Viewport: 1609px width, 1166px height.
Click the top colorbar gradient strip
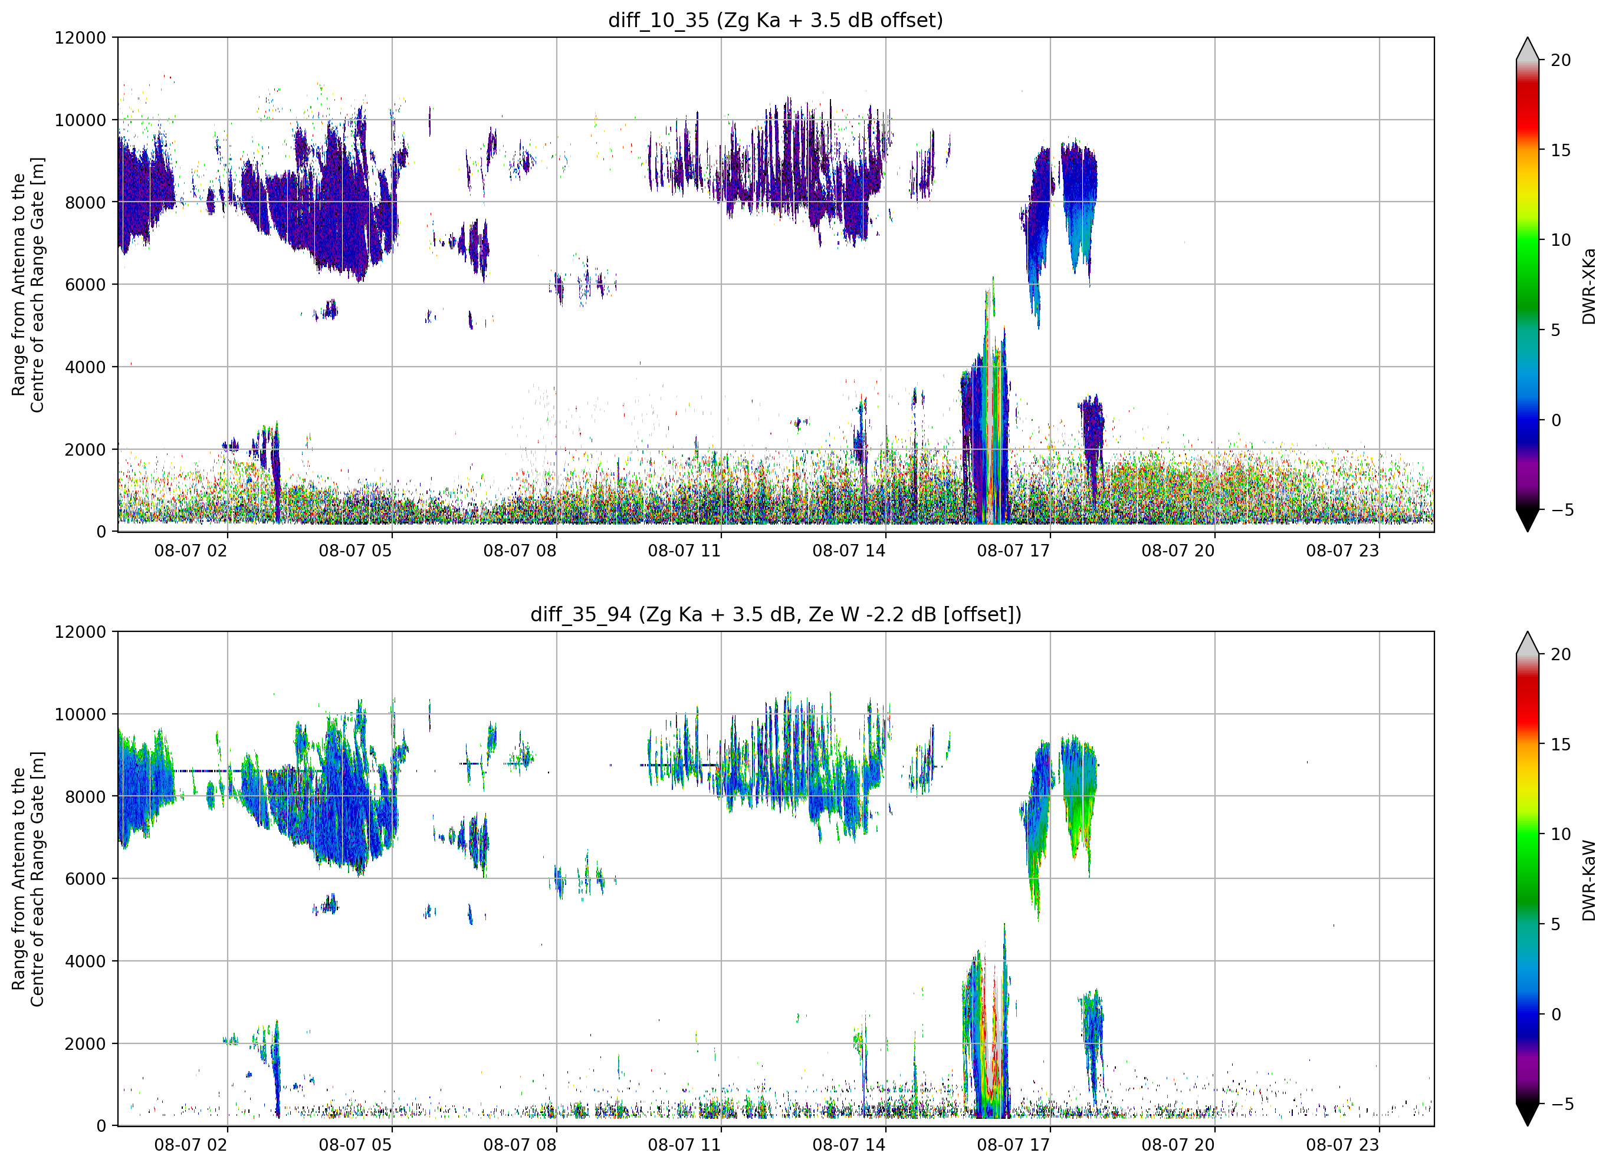coord(1528,284)
